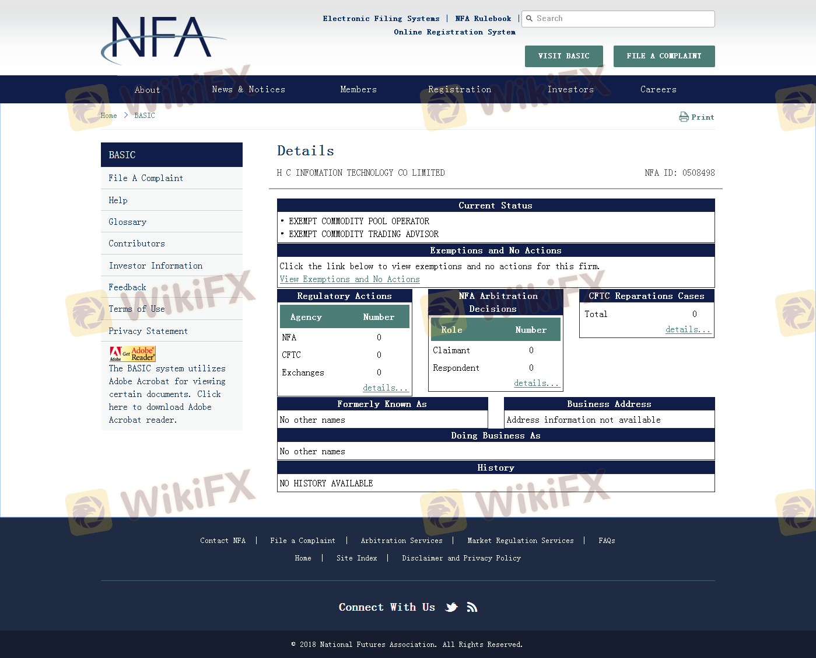Click the NFA logo
Image resolution: width=816 pixels, height=658 pixels.
(x=163, y=40)
